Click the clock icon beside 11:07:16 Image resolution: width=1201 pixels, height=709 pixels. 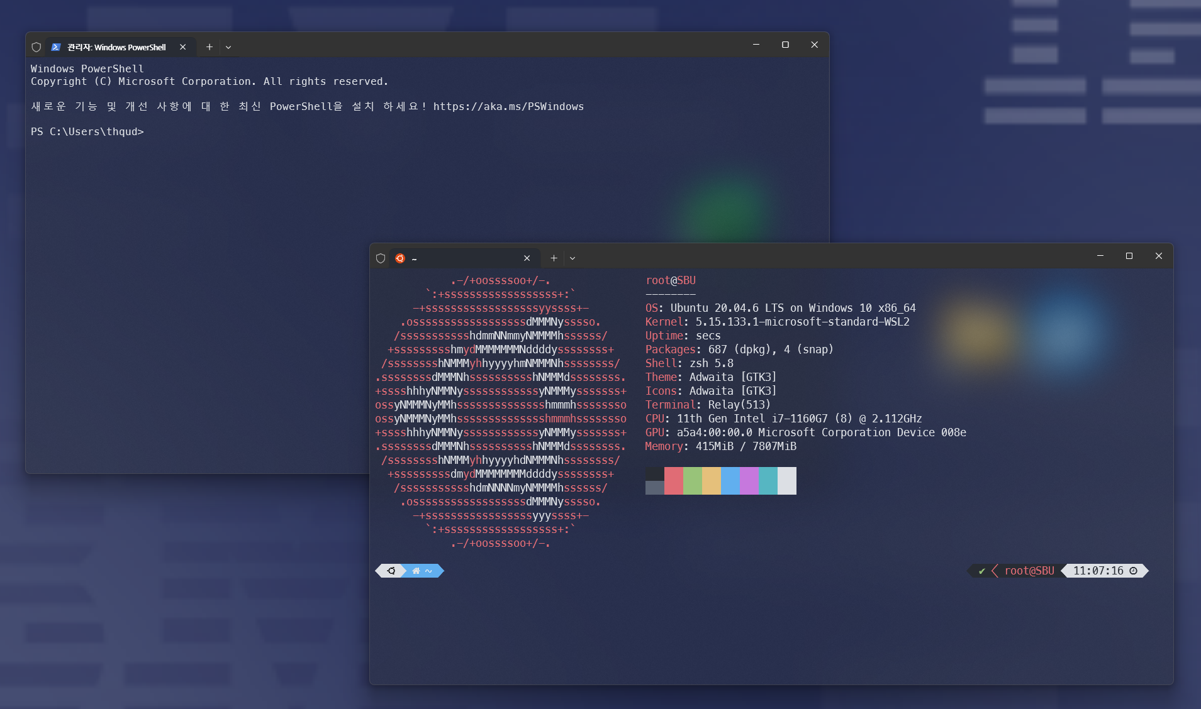click(1133, 571)
